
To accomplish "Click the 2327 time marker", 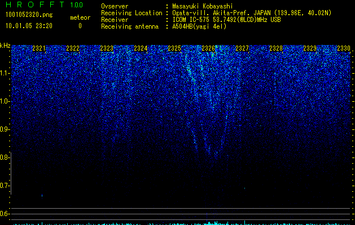I will (242, 48).
